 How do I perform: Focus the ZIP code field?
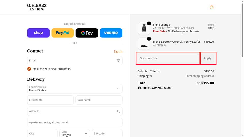coord(107,133)
